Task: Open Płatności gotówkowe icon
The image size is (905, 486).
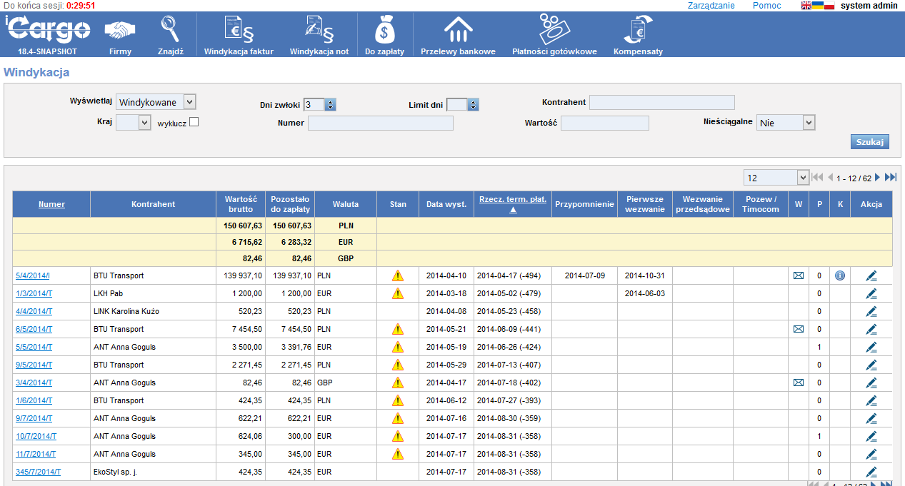Action: (554, 29)
